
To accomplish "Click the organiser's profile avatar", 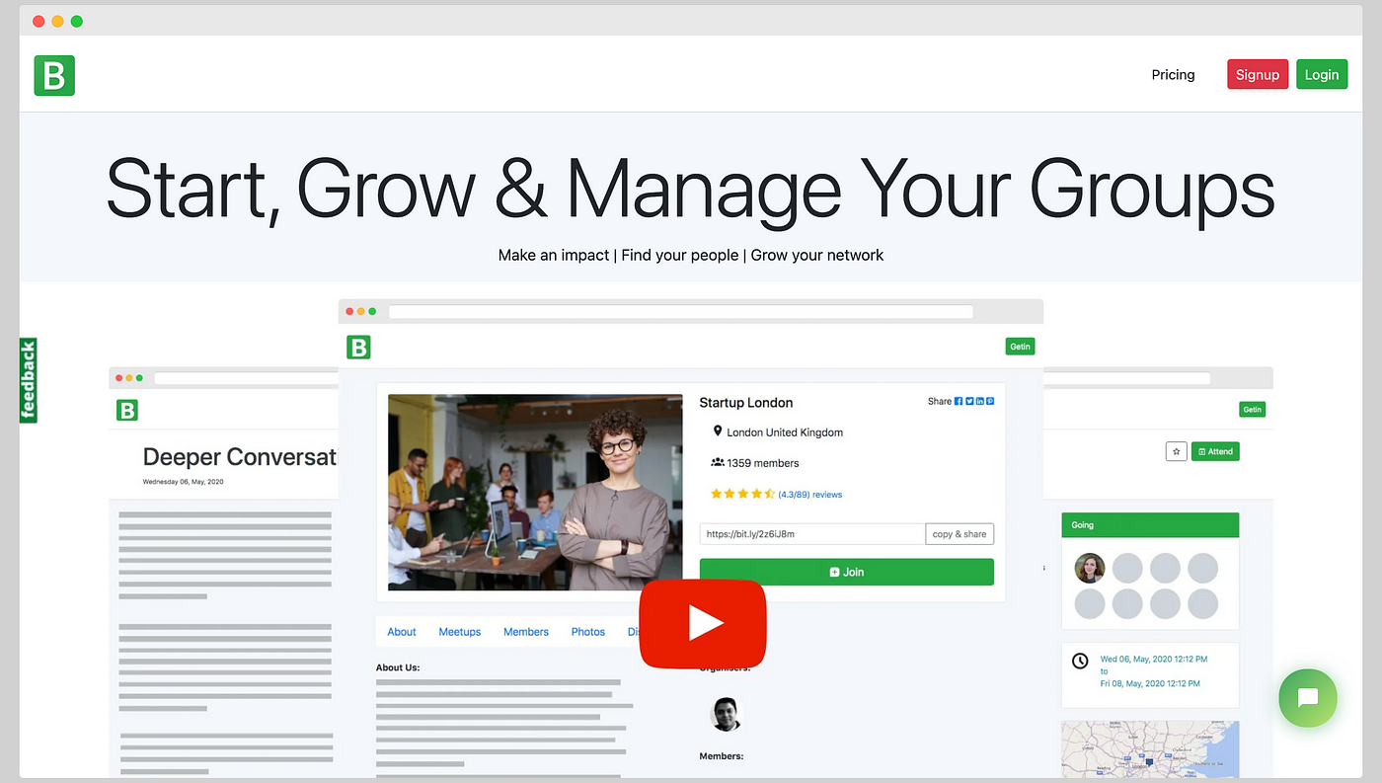I will tap(726, 714).
